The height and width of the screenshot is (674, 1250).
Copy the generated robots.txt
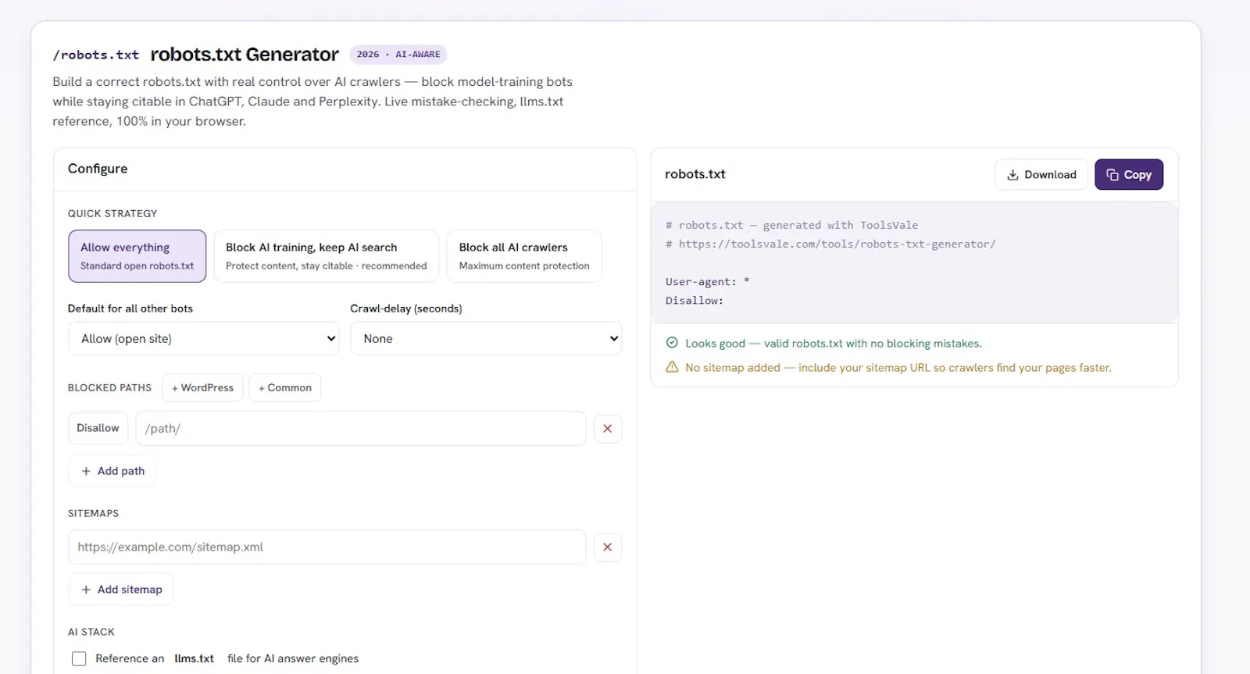(x=1129, y=175)
